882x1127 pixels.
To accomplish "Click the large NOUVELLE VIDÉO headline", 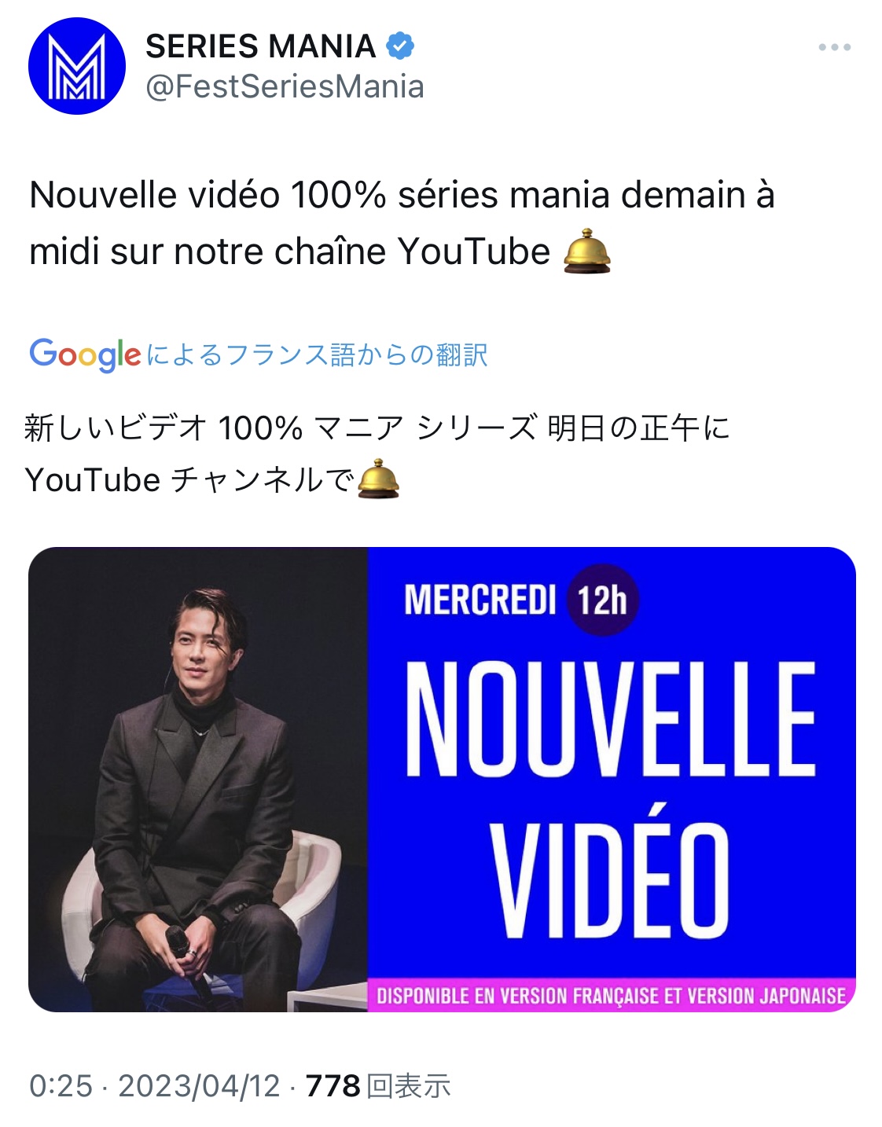I will pyautogui.click(x=610, y=798).
